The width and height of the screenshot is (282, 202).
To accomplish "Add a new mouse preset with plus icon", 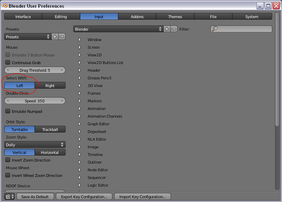I will tap(55, 37).
